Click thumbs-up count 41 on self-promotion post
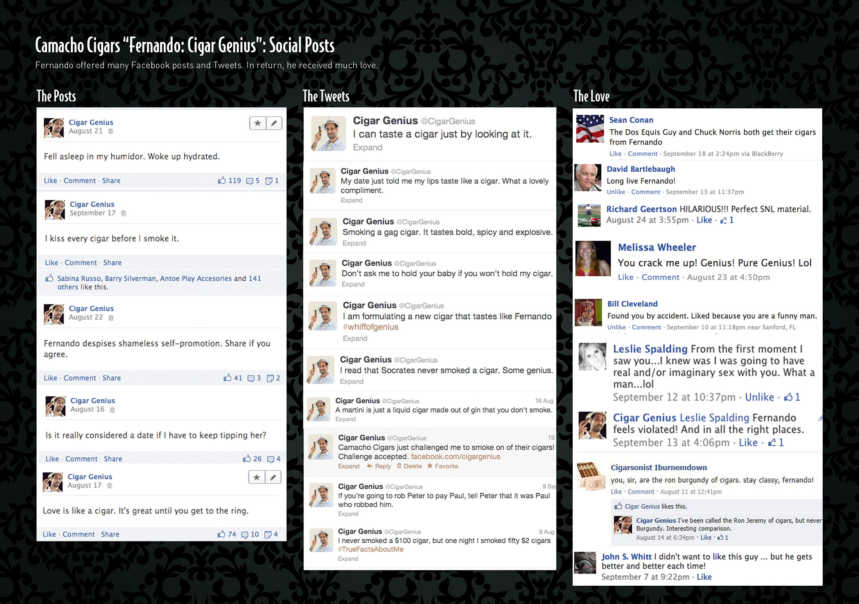This screenshot has width=859, height=604. tap(233, 378)
